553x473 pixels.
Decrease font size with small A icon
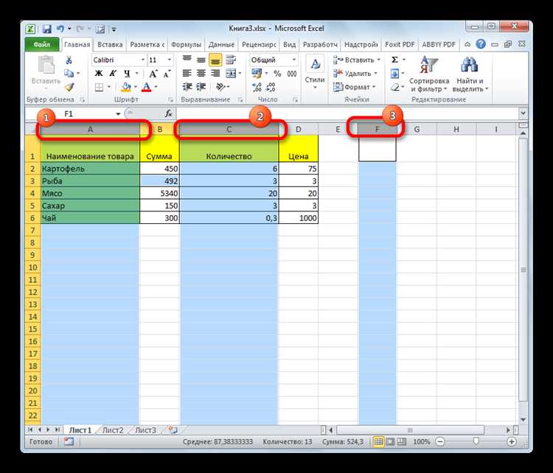click(x=167, y=74)
